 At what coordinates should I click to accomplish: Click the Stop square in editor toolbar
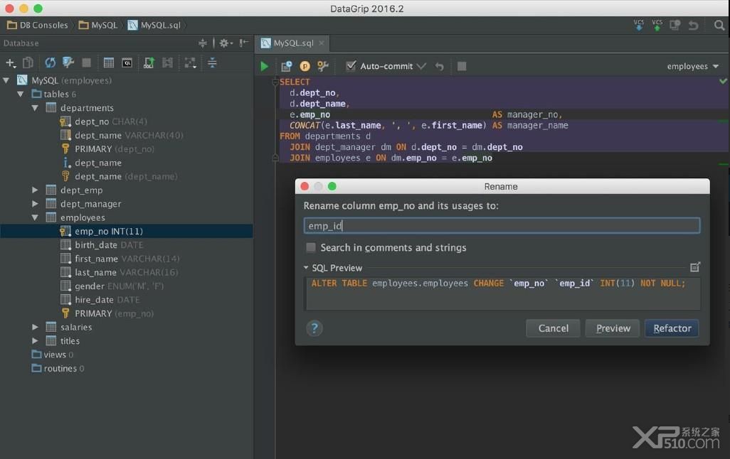462,67
